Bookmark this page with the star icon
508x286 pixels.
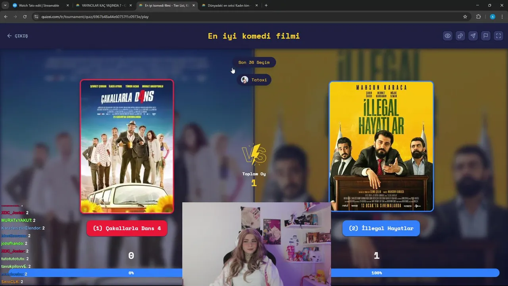(x=465, y=17)
